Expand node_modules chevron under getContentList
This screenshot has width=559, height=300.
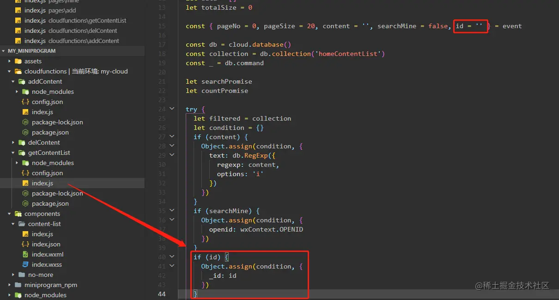pos(17,163)
